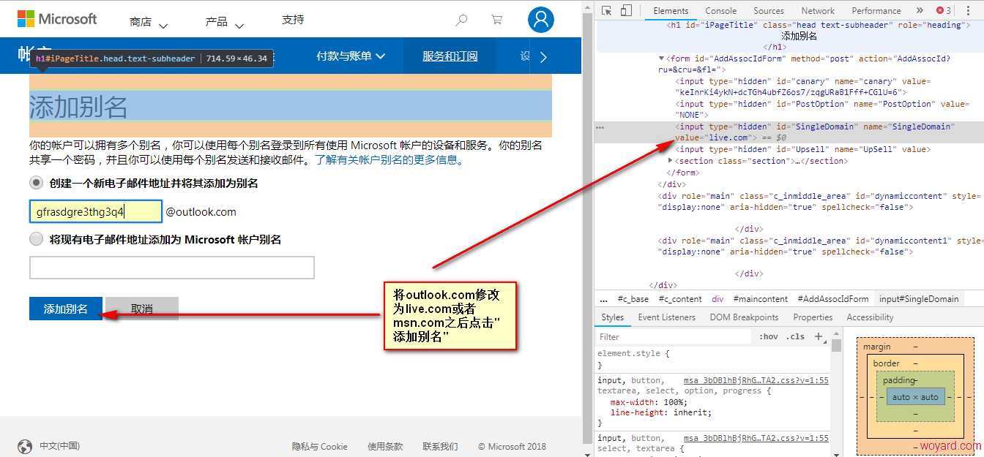Viewport: 984px width, 457px height.
Task: Click the 中文(中国) language link
Action: click(59, 446)
